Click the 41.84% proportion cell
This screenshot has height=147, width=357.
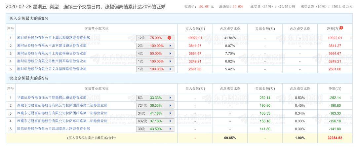230,38
